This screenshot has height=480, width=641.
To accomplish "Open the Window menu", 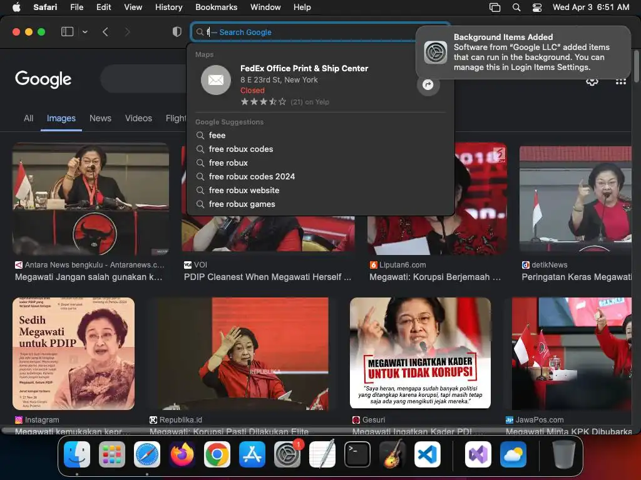I will (x=265, y=7).
